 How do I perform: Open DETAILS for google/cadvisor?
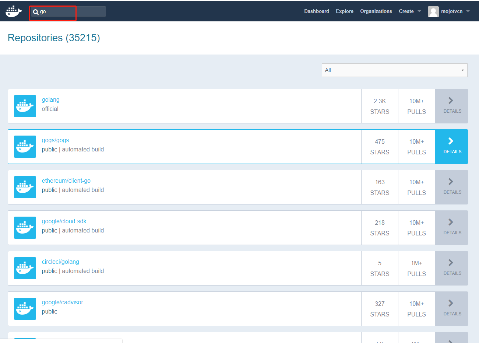(451, 309)
